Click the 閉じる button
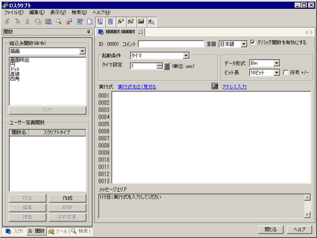The width and height of the screenshot is (317, 238). pos(271,230)
